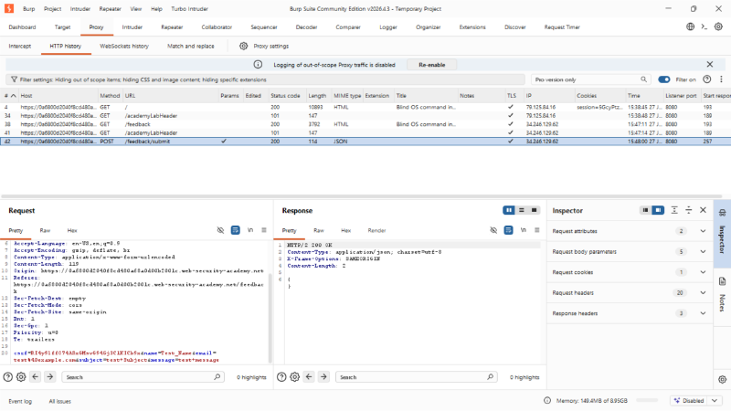Image resolution: width=731 pixels, height=411 pixels.
Task: Open the Filter settings bar
Action: pyautogui.click(x=265, y=79)
